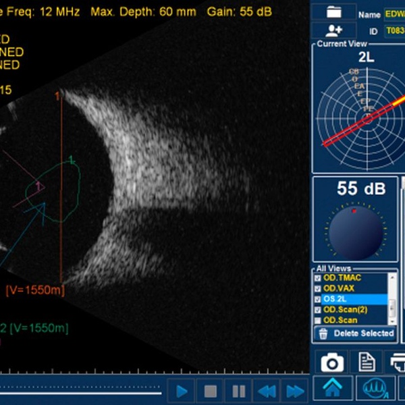Open the report document icon
Viewport: 405px width, 405px height.
pyautogui.click(x=367, y=362)
